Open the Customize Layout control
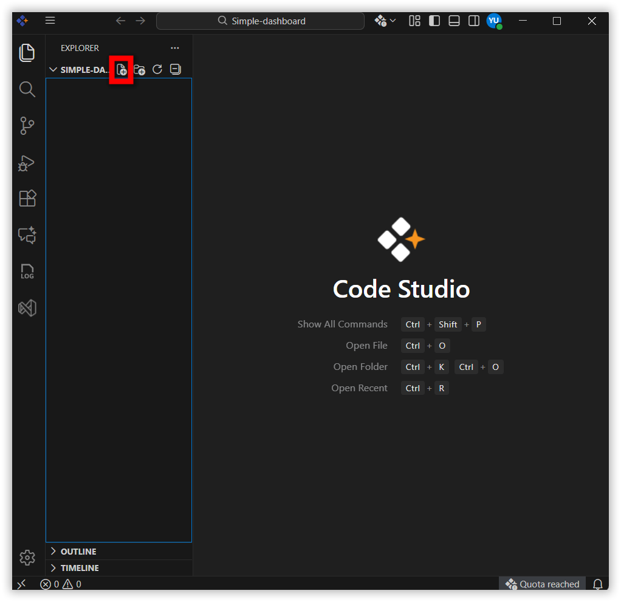The image size is (621, 602). pyautogui.click(x=414, y=21)
